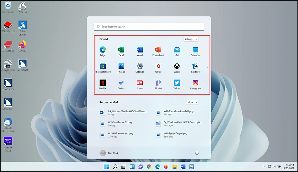Open the pinned Netflix app
The width and height of the screenshot is (298, 172).
pyautogui.click(x=103, y=84)
